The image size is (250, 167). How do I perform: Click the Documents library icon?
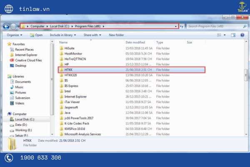tap(12, 82)
